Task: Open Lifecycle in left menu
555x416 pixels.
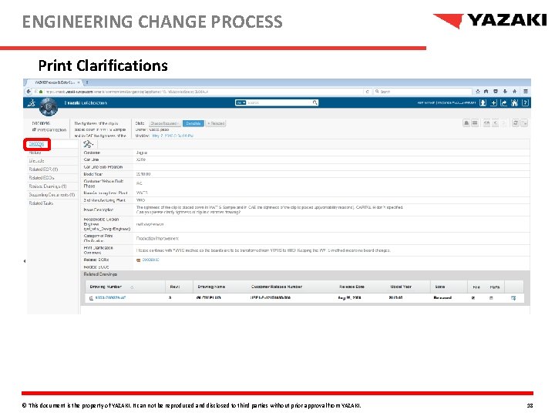Action: coord(36,161)
